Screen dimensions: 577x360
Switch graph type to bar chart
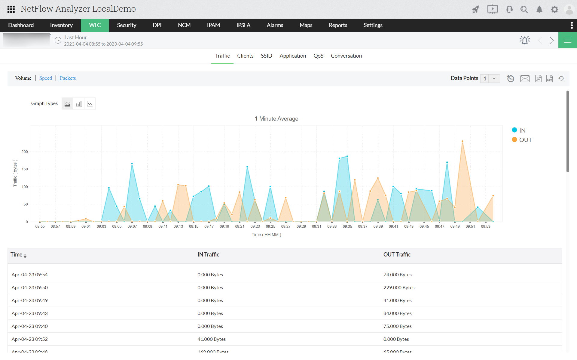(x=78, y=103)
